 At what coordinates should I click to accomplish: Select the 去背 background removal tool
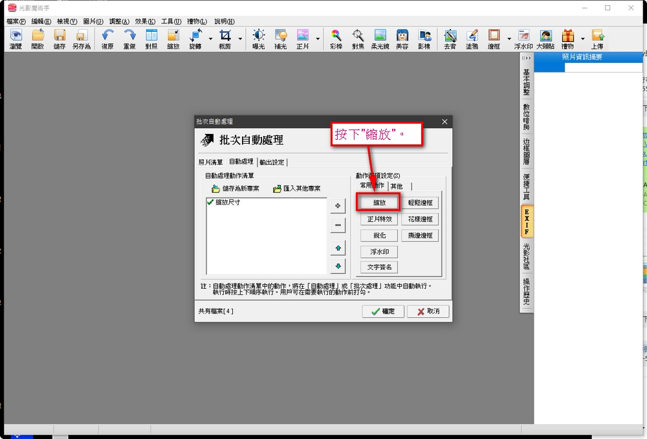click(450, 39)
